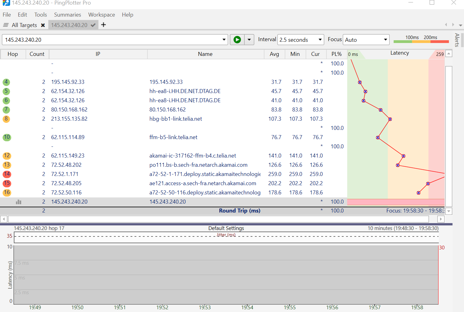Click the hop 4 latency graph point
The width and height of the screenshot is (464, 312).
(x=360, y=82)
